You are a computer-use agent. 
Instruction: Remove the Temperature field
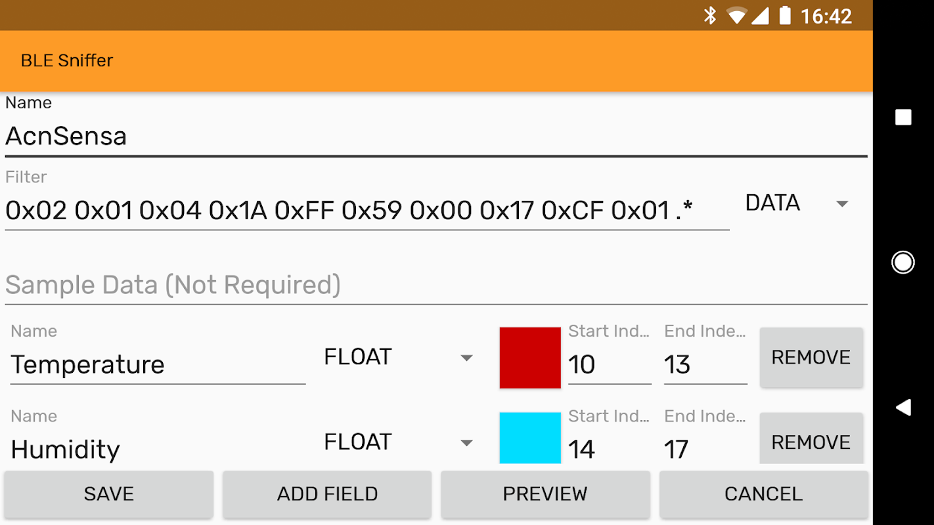pos(811,358)
